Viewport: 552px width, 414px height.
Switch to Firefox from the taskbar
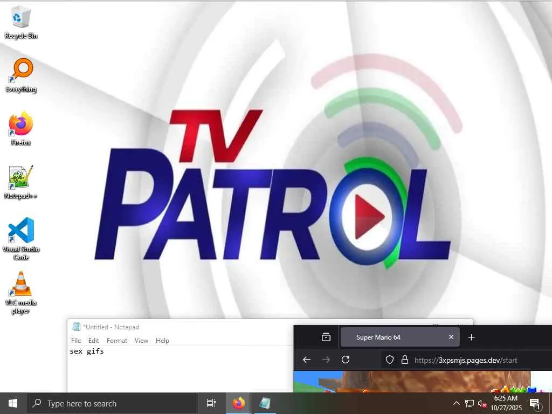pos(238,403)
